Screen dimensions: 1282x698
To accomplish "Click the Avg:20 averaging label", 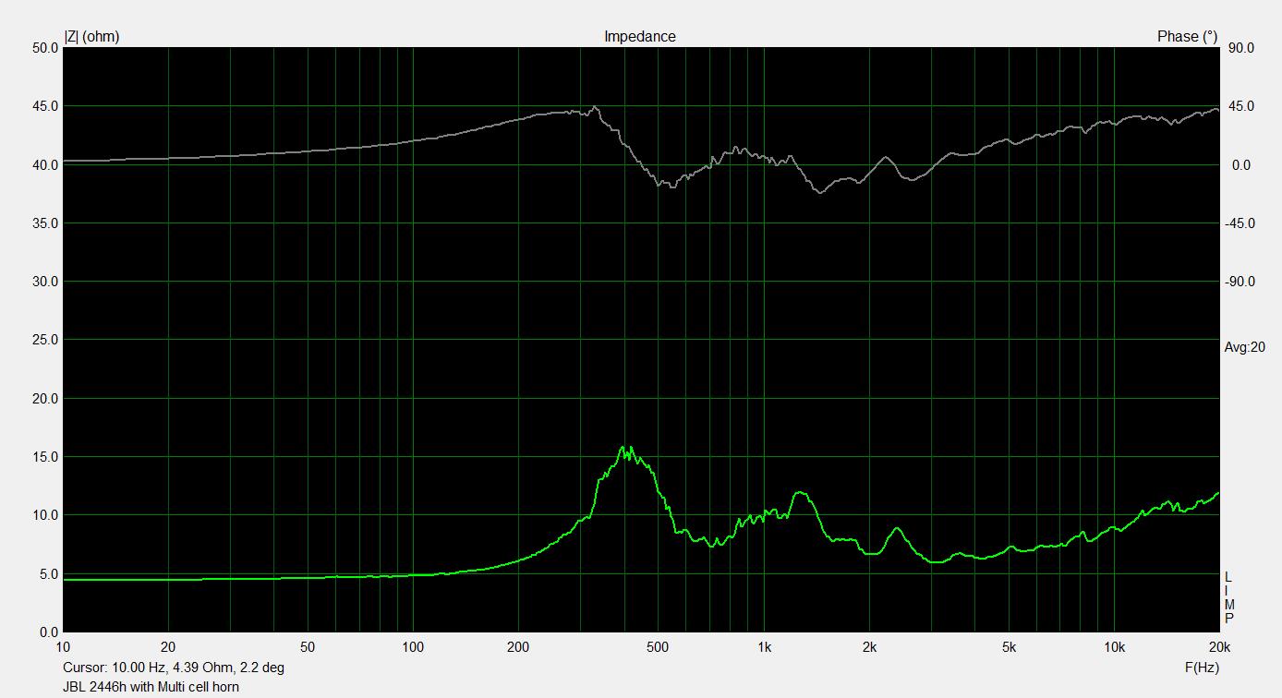I will pyautogui.click(x=1244, y=347).
